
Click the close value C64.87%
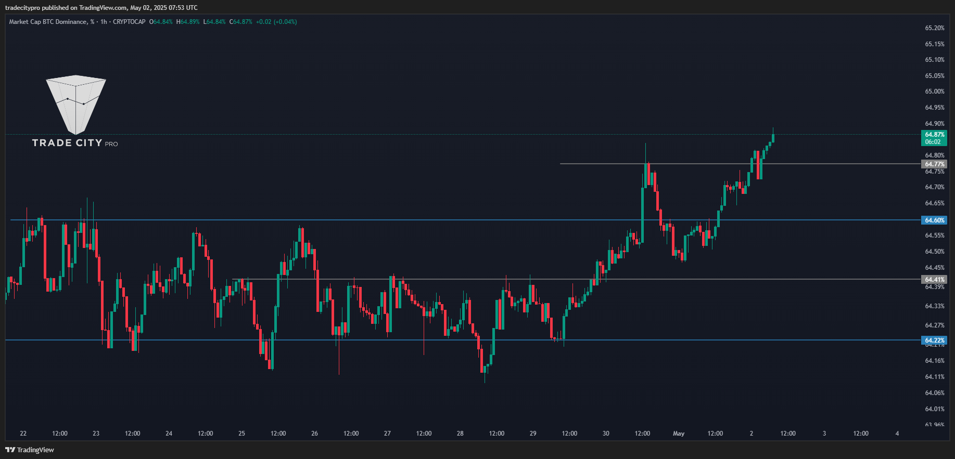(241, 22)
